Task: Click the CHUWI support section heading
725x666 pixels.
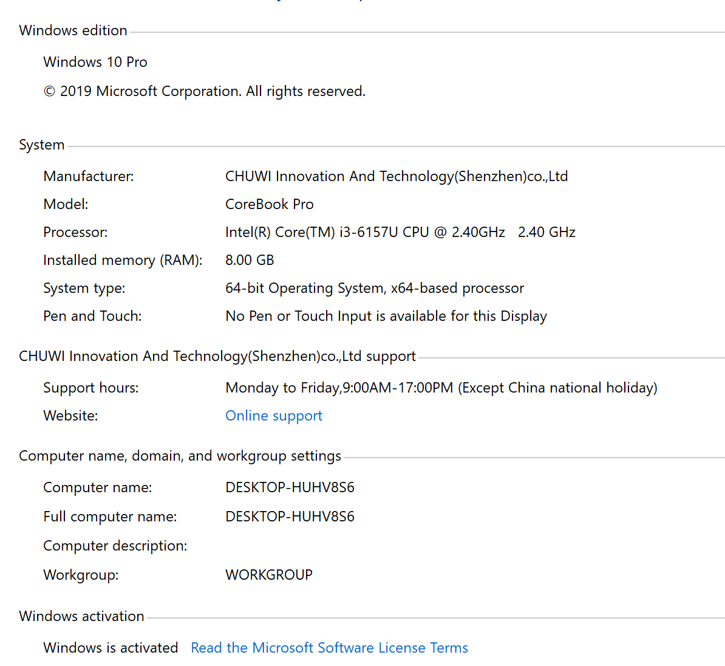Action: (217, 356)
